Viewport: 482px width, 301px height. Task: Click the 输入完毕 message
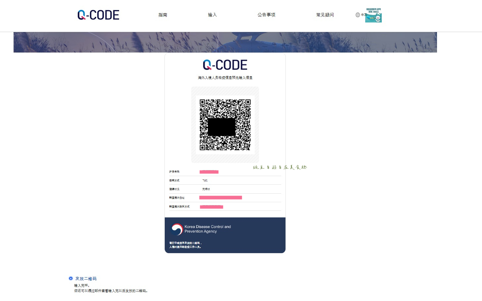tap(82, 285)
